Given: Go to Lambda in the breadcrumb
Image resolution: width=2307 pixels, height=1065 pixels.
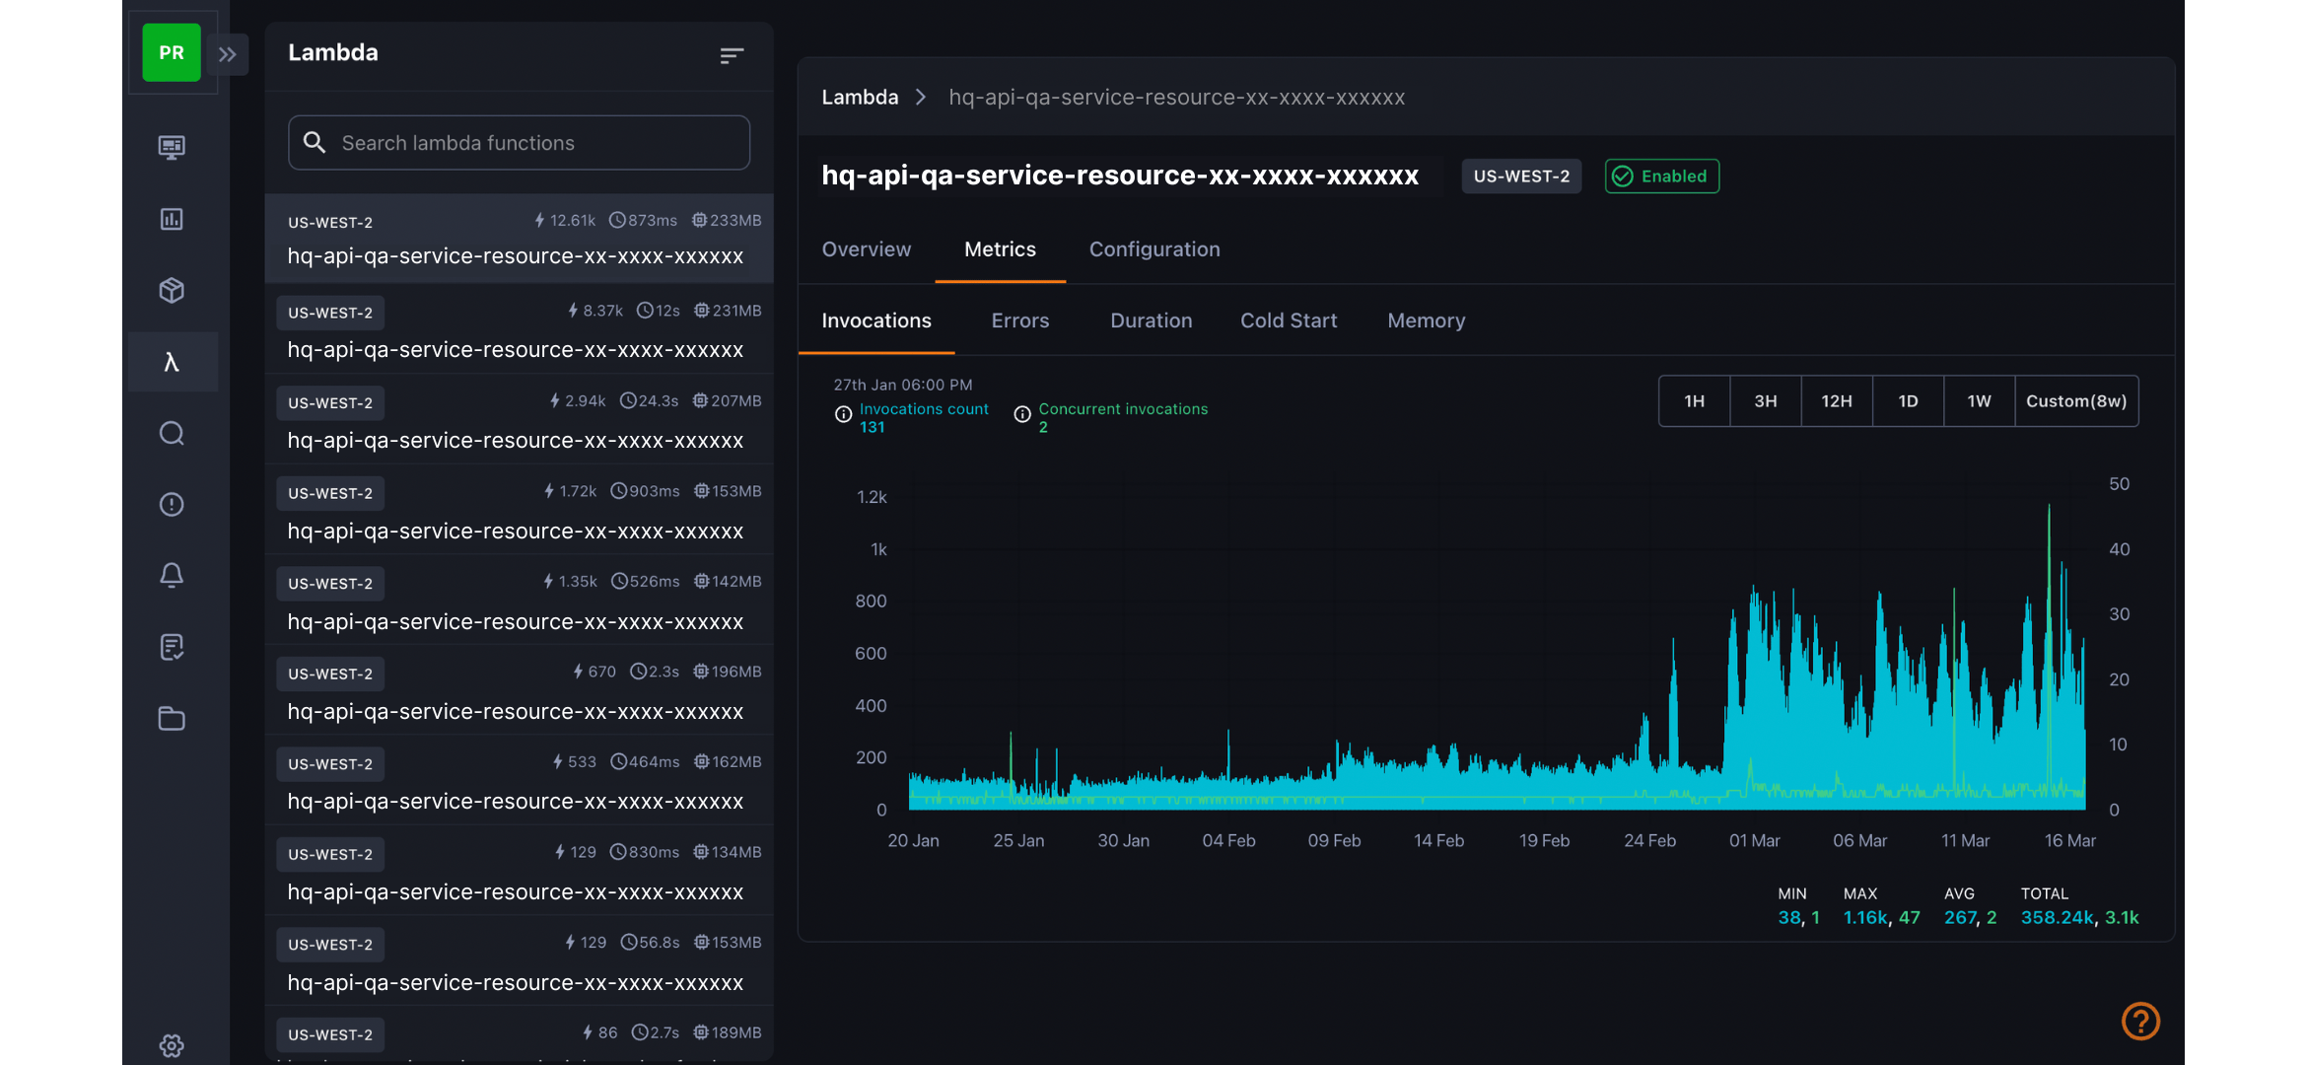Looking at the screenshot, I should (860, 98).
